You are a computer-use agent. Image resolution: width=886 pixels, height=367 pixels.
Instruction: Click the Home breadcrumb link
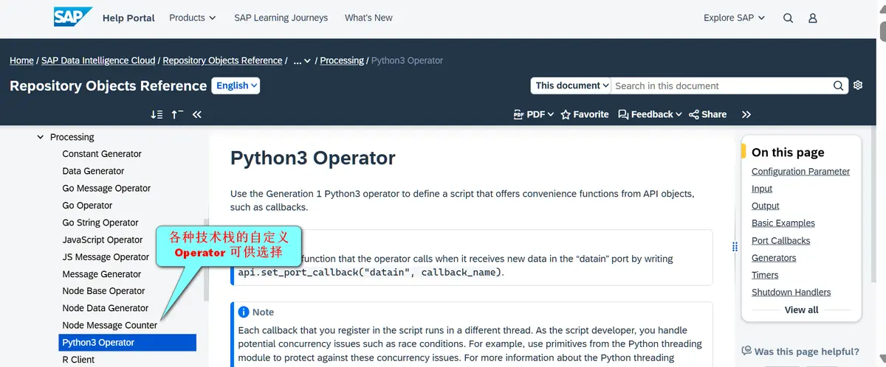pos(21,60)
